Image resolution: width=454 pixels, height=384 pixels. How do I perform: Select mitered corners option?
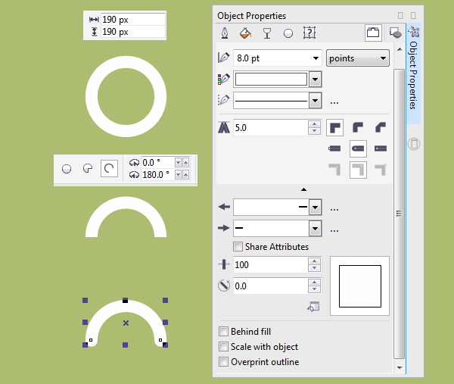click(334, 127)
